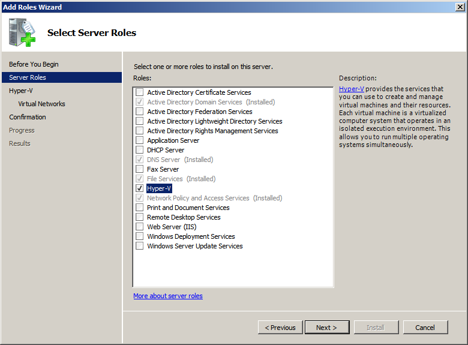Screen dimensions: 468x345
Task: Tick the Application Server checkbox
Action: point(140,140)
